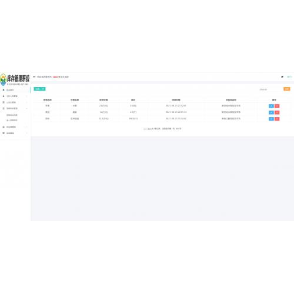Viewport: 294px width, 294px height.
Task: Click the blue edit icon in third table row
Action: click(x=271, y=119)
